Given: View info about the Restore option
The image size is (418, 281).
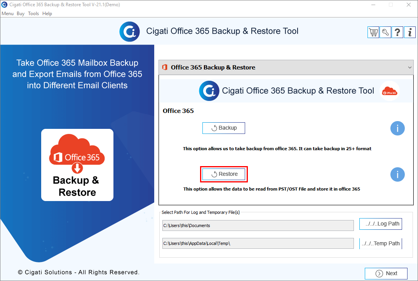Looking at the screenshot, I should click(397, 174).
